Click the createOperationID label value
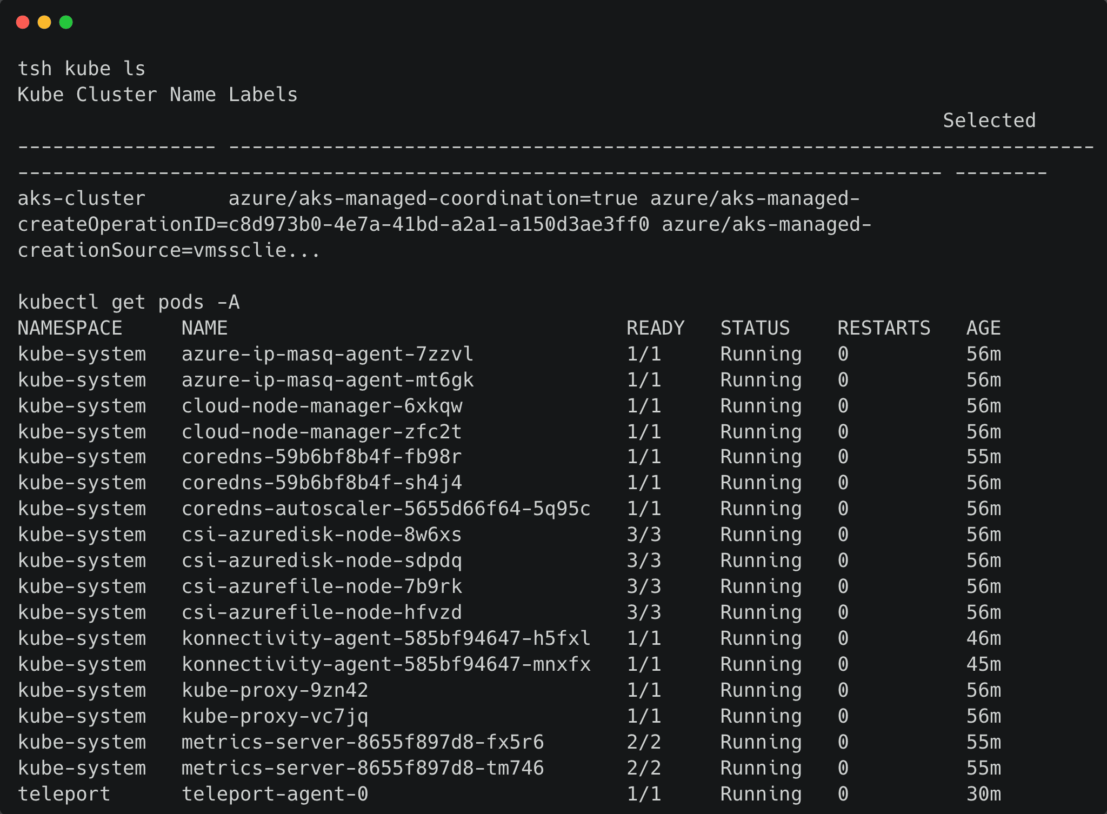The image size is (1107, 814). click(x=334, y=224)
